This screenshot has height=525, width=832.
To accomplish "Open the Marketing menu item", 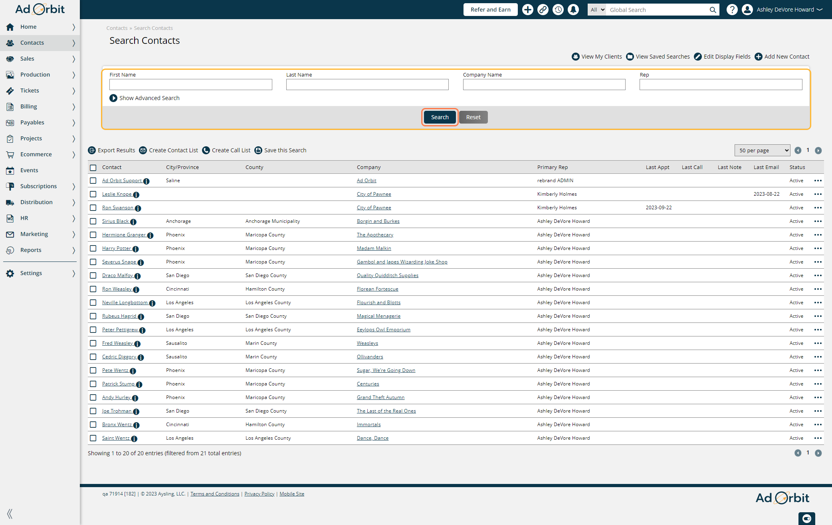I will coord(40,234).
